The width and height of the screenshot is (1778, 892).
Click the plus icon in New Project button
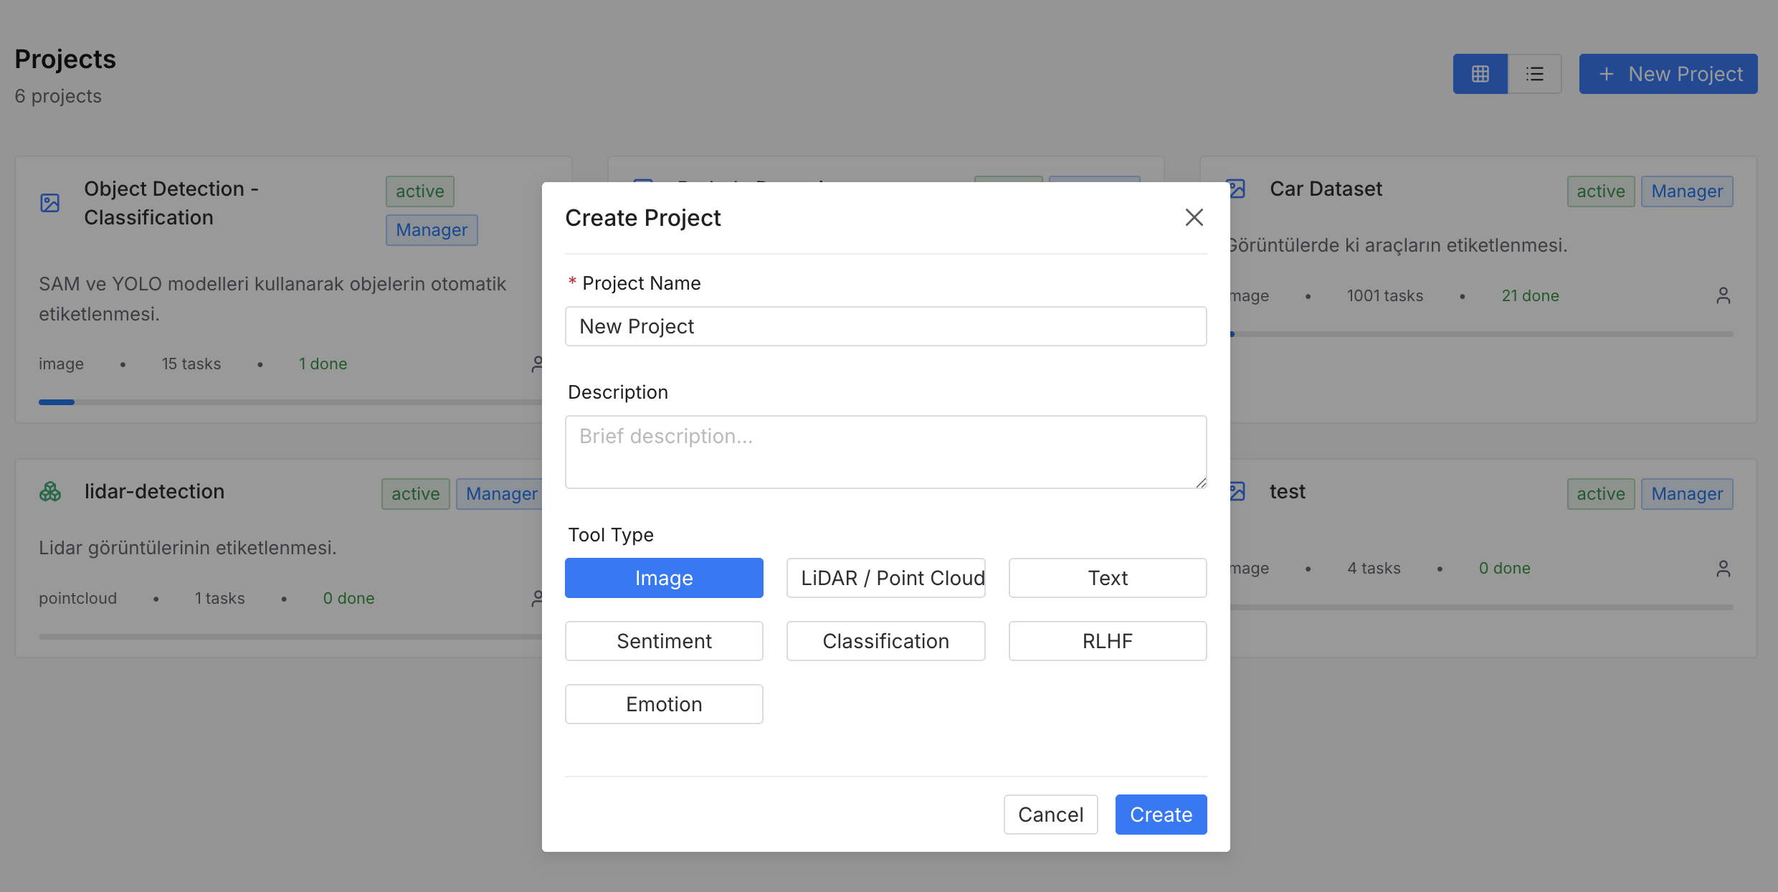point(1606,74)
